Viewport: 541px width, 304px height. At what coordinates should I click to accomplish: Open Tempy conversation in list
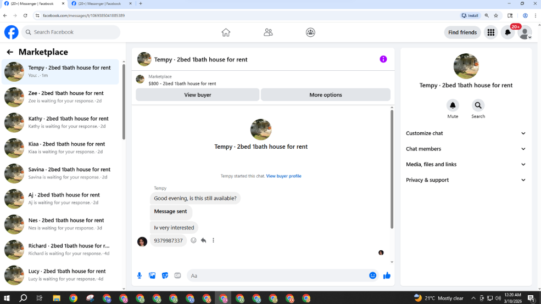click(x=60, y=72)
